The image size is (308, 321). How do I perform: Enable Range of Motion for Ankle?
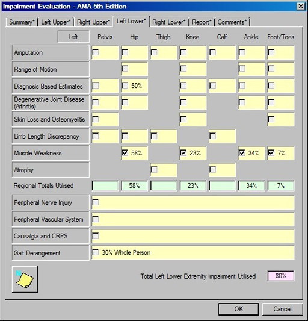pyautogui.click(x=242, y=69)
